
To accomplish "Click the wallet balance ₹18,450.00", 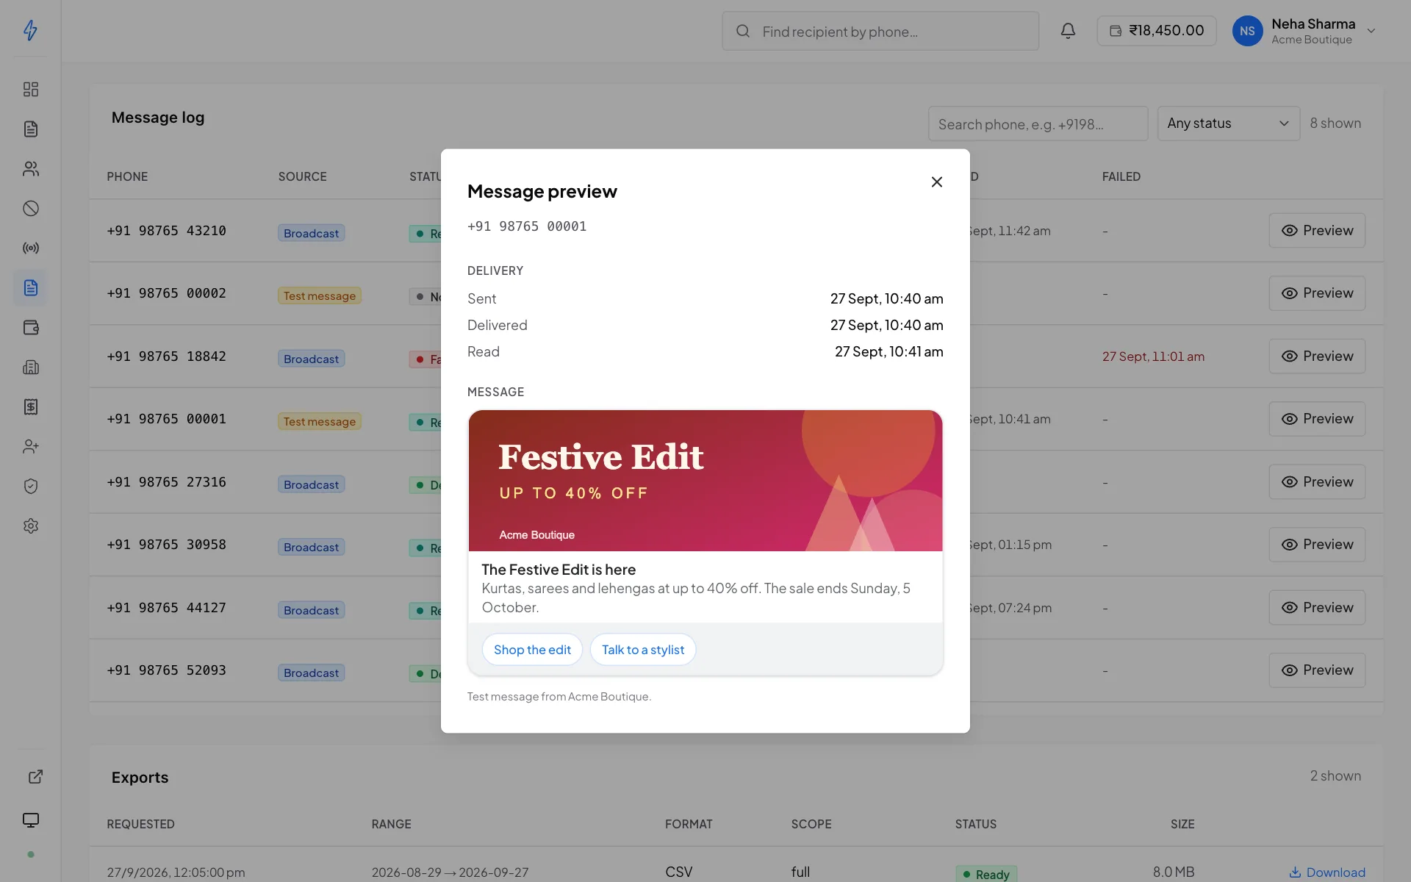I will point(1157,31).
